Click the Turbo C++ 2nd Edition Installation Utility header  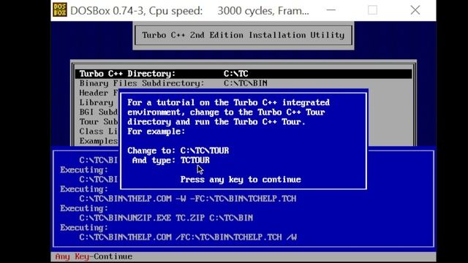coord(244,35)
